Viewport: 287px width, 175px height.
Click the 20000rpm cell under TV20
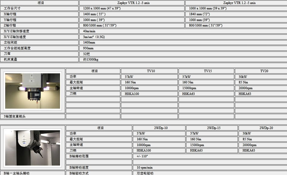coord(261,88)
